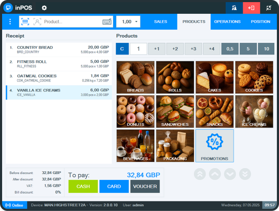
Task: Choose the VOUCHER payment button
Action: [145, 187]
